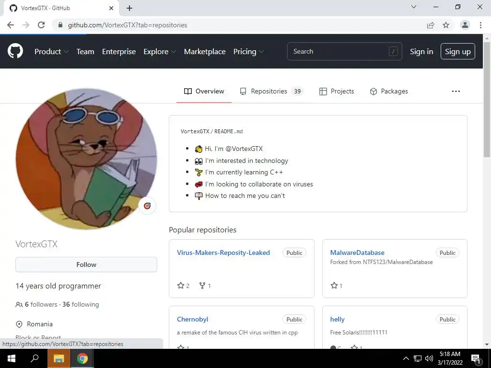This screenshot has width=491, height=368.
Task: Click 'a remake of the famous CIH virus' description
Action: [x=237, y=333]
